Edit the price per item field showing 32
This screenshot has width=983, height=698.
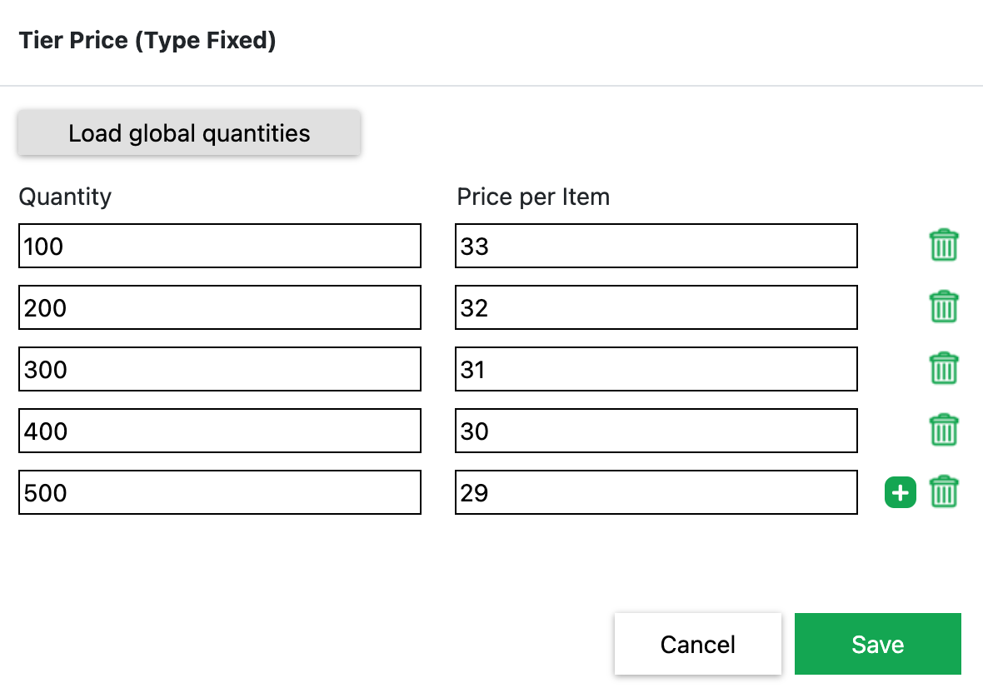[x=656, y=307]
